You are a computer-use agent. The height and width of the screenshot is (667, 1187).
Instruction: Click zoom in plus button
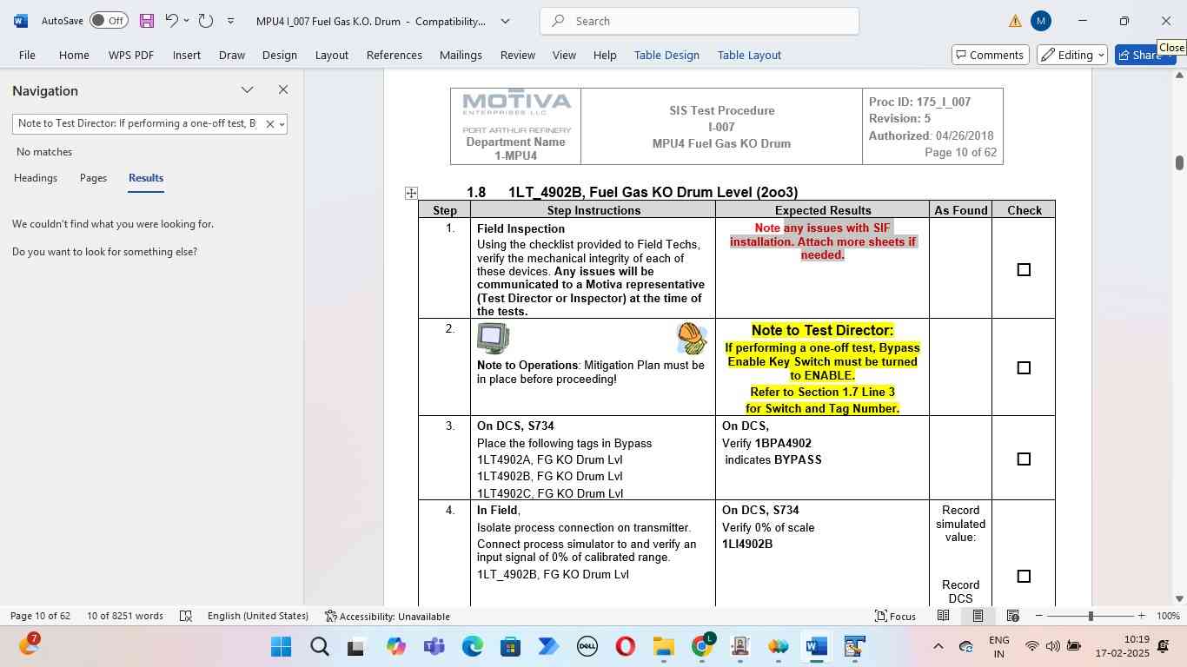pyautogui.click(x=1141, y=616)
